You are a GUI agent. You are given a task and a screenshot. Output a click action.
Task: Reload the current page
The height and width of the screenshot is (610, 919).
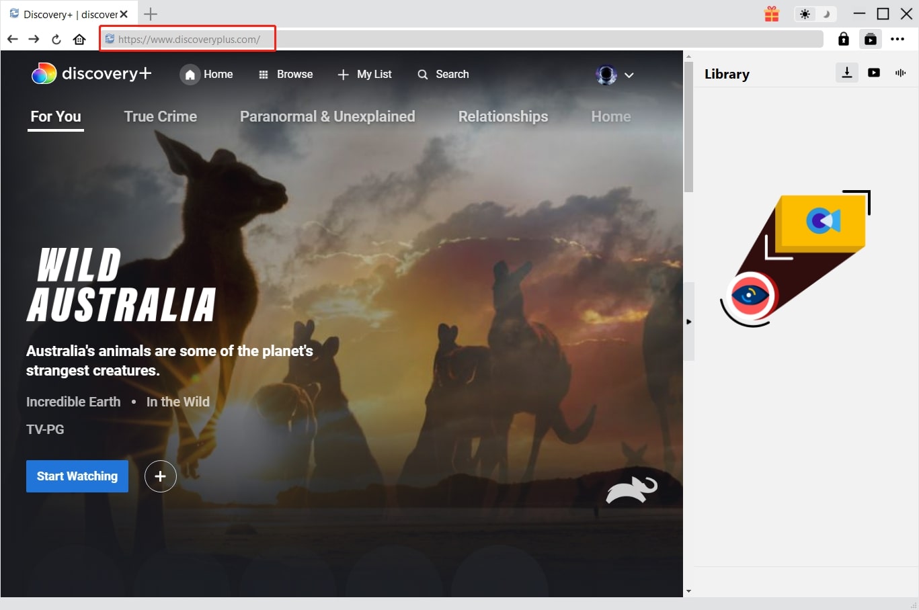coord(56,39)
